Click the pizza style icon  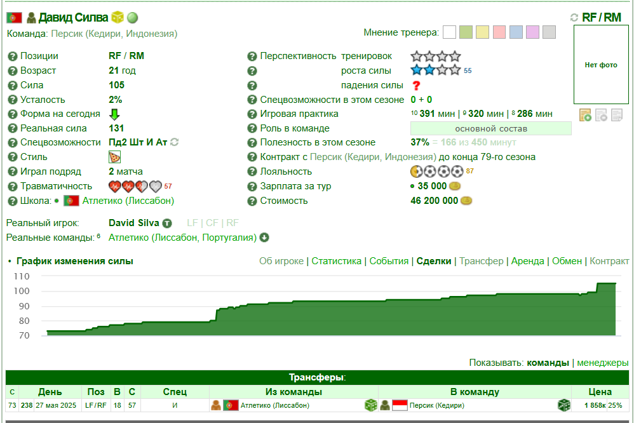click(x=114, y=157)
